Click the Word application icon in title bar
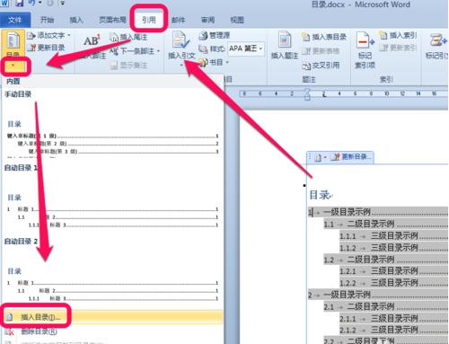Image resolution: width=449 pixels, height=344 pixels. click(4, 4)
